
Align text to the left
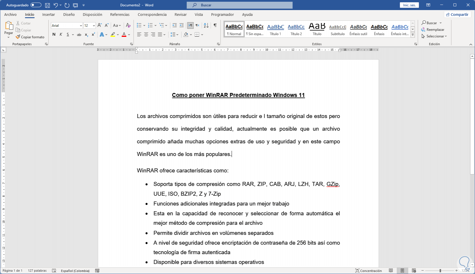click(139, 35)
